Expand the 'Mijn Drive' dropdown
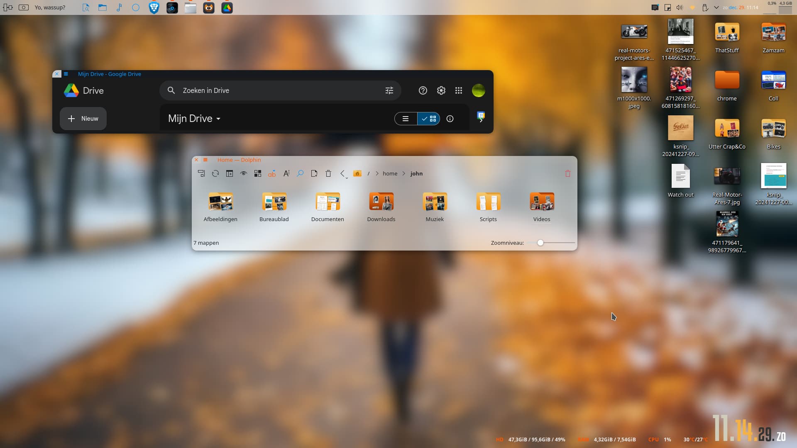This screenshot has width=797, height=448. (194, 119)
